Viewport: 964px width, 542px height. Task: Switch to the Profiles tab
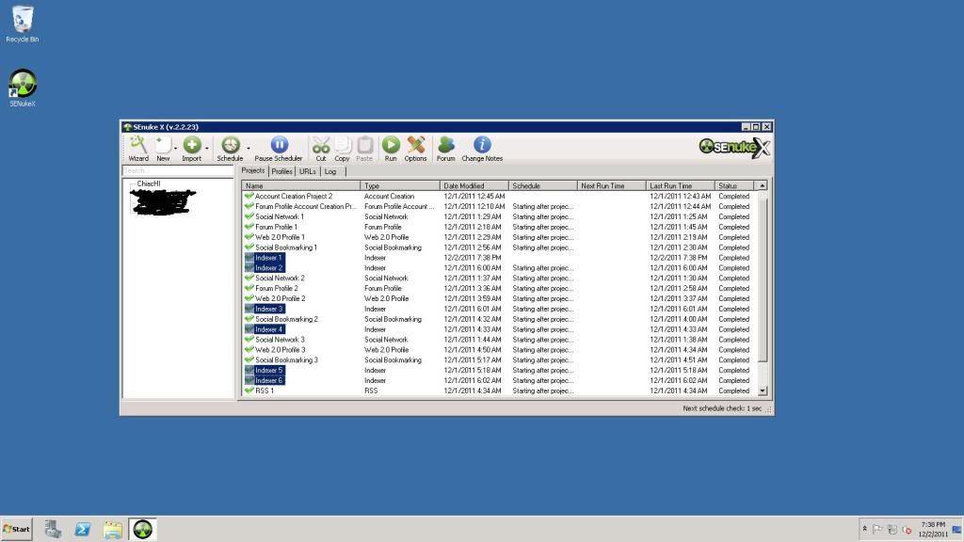click(281, 171)
